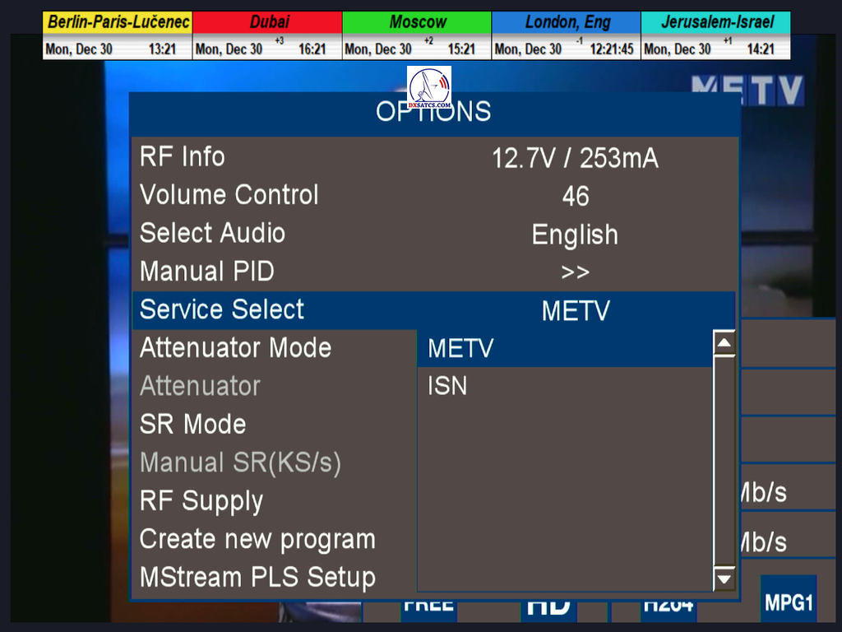Choose ISN from the service list
The image size is (842, 632).
(x=447, y=386)
